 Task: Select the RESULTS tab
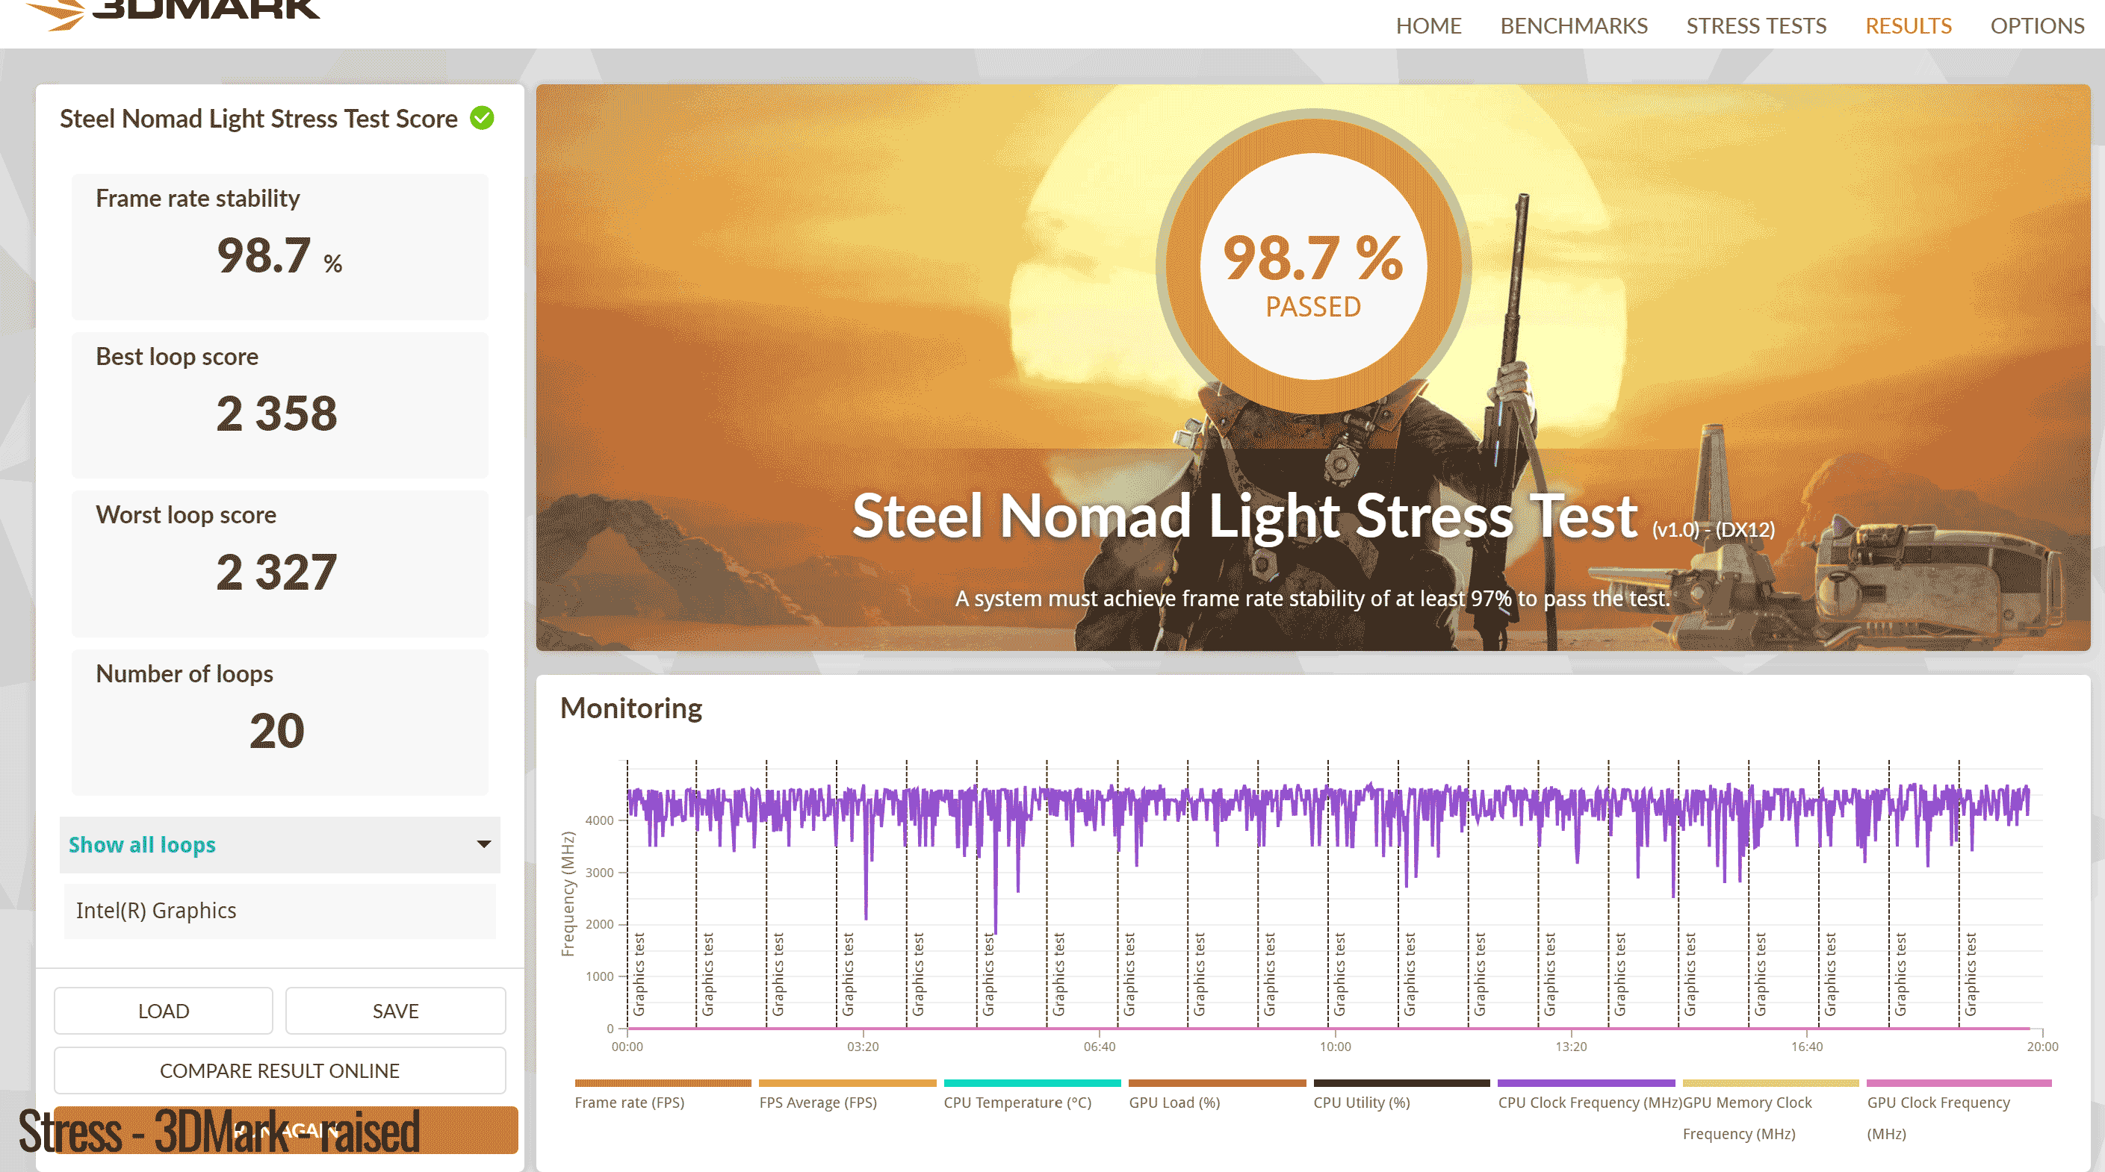point(1908,26)
